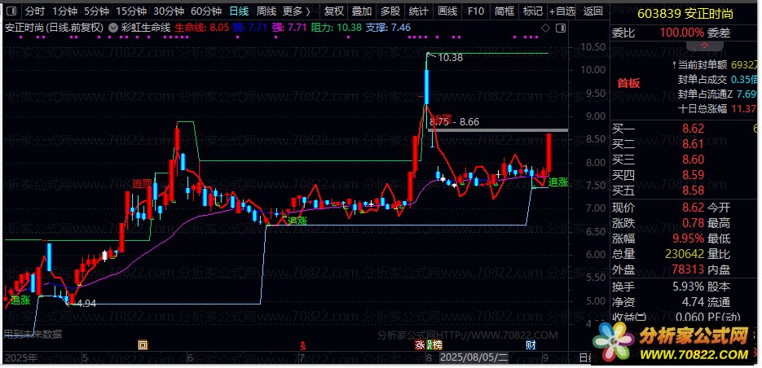Activate the 画线 drawing tools
The image size is (762, 368).
tap(447, 11)
